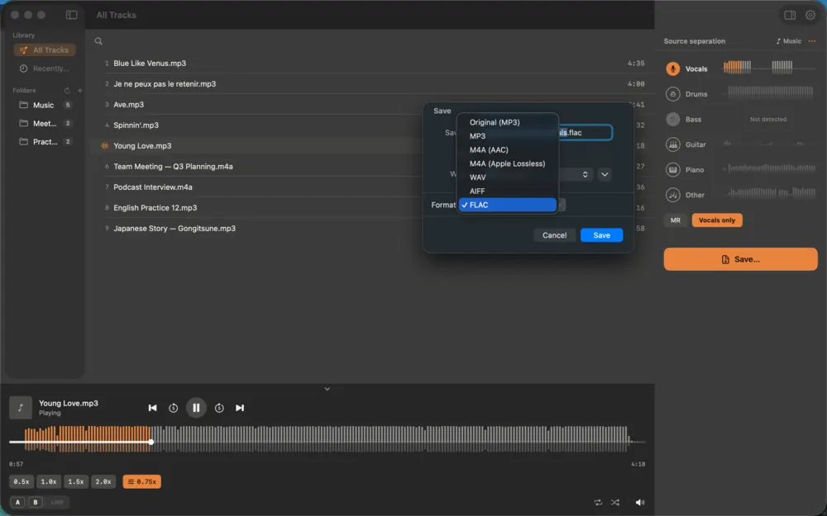Enable the Guitar stem icon

click(672, 144)
